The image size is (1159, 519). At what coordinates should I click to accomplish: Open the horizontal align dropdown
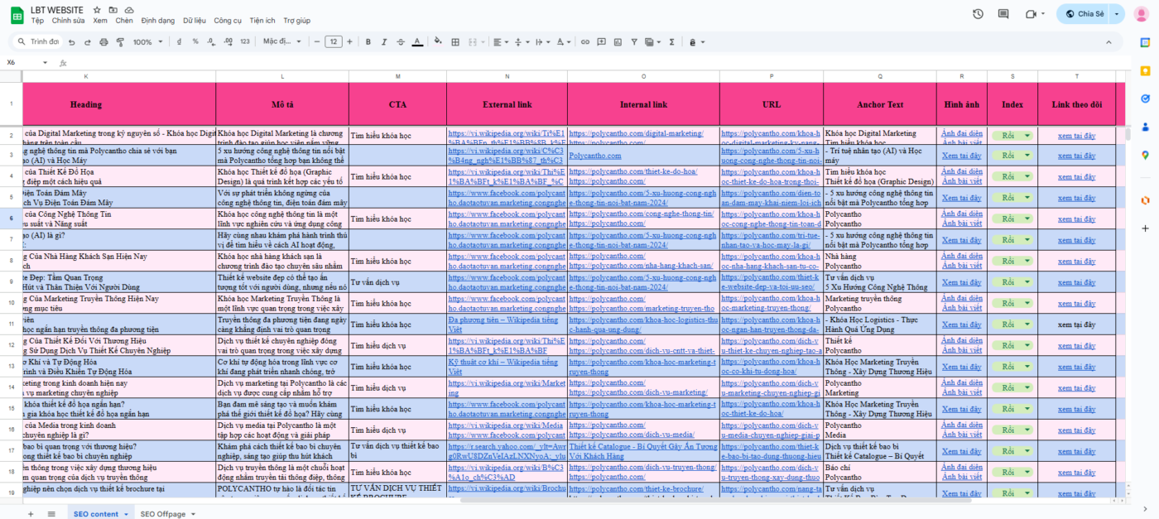[501, 41]
